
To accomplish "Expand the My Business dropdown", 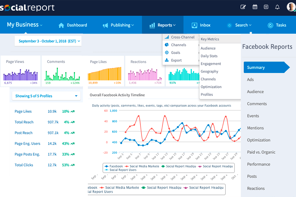I will tap(25, 25).
